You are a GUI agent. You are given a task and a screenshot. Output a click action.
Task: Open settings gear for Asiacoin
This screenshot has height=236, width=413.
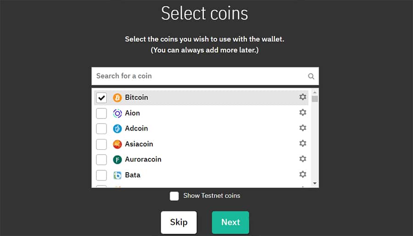pyautogui.click(x=302, y=144)
